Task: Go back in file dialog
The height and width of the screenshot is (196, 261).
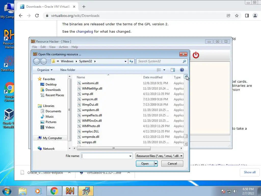Action: coord(36,61)
